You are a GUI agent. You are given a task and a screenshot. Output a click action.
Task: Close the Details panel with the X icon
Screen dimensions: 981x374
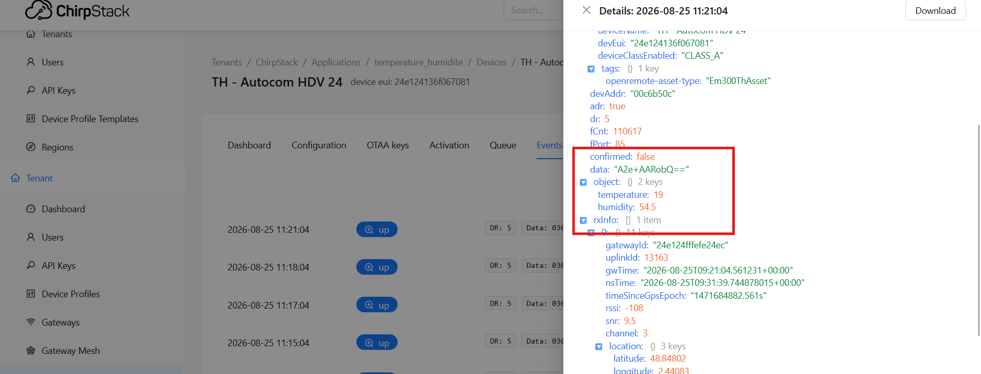[586, 10]
